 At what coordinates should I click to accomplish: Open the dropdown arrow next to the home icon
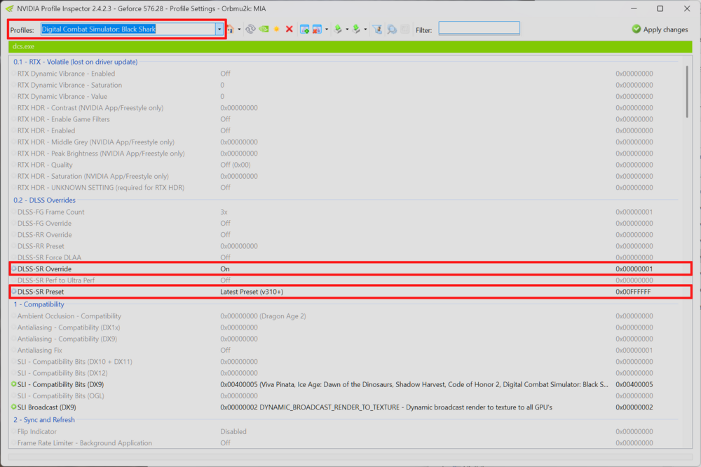click(239, 29)
